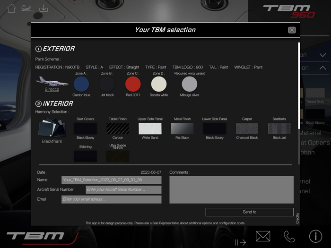Viewport: 331px width, 248px height.
Task: Select the Ultra Suede Ribbon swatch
Action: 118,156
